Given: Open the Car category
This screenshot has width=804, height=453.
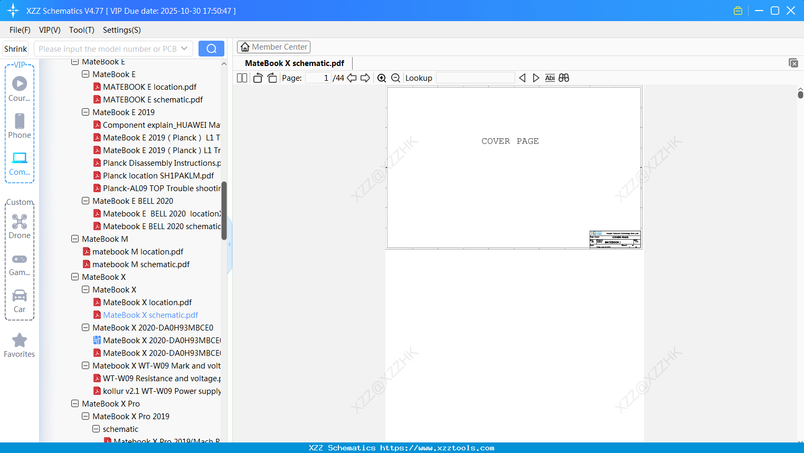Looking at the screenshot, I should point(20,301).
